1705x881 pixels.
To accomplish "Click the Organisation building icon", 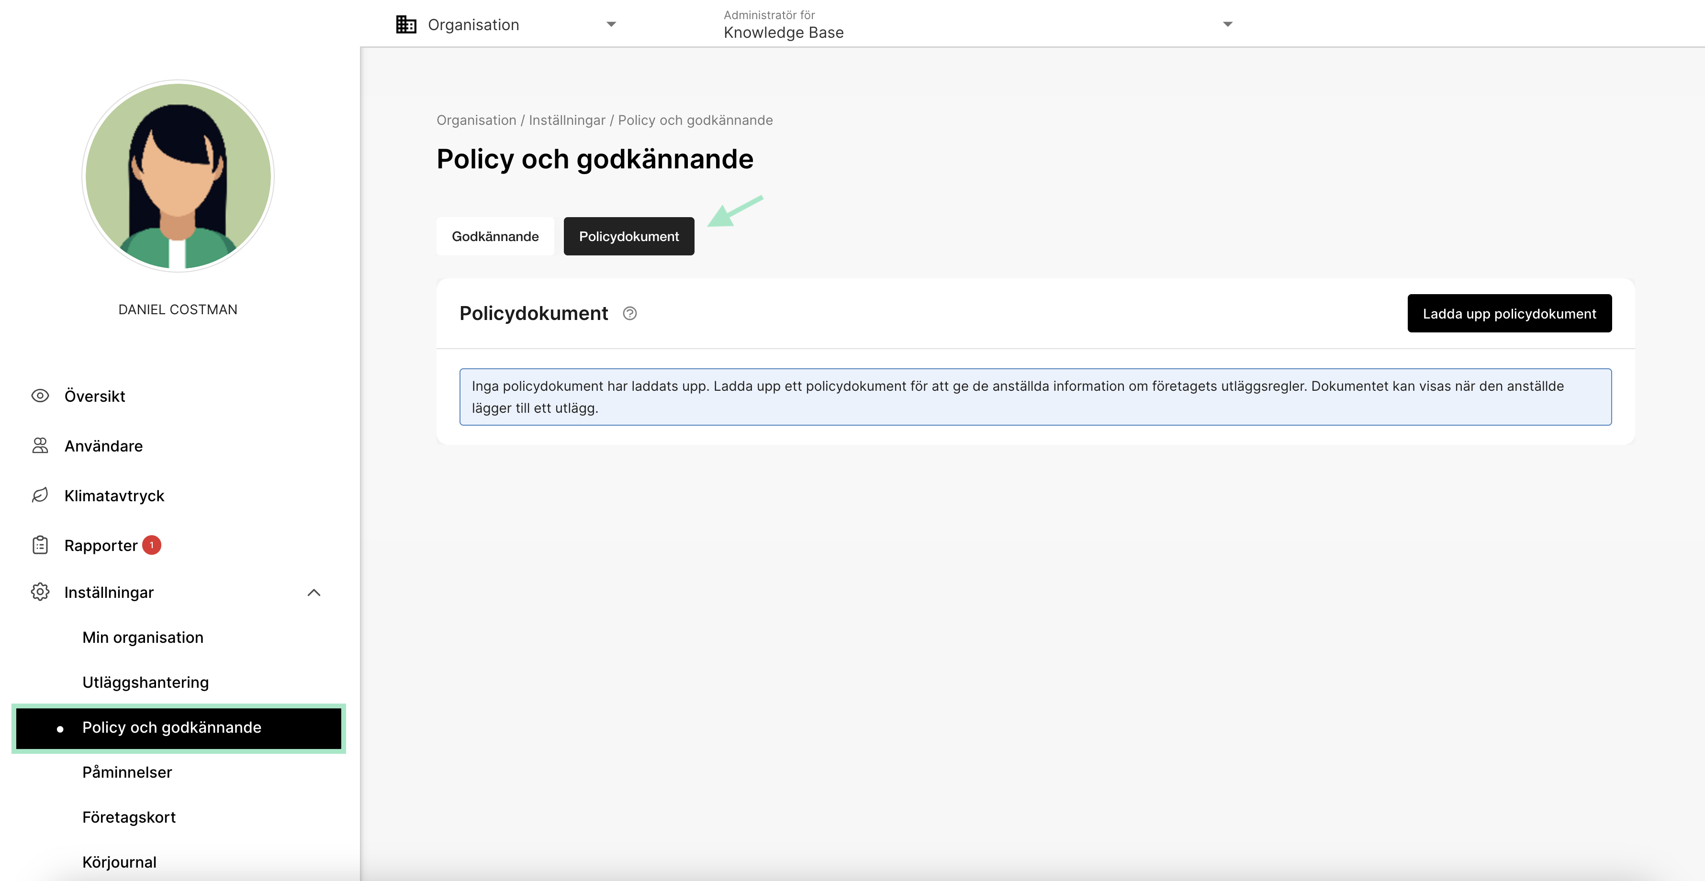I will (x=406, y=24).
